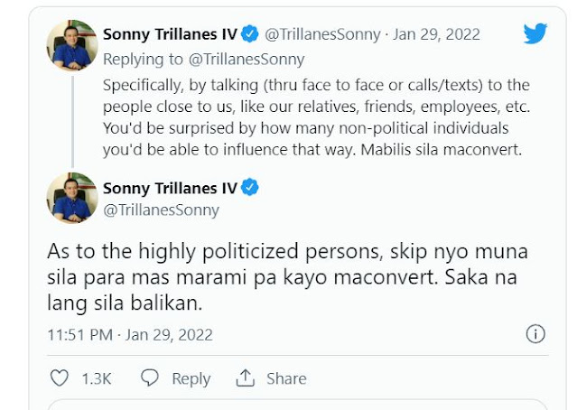577x410 pixels.
Task: Click verified badge on the lower tweet
Action: [250, 187]
